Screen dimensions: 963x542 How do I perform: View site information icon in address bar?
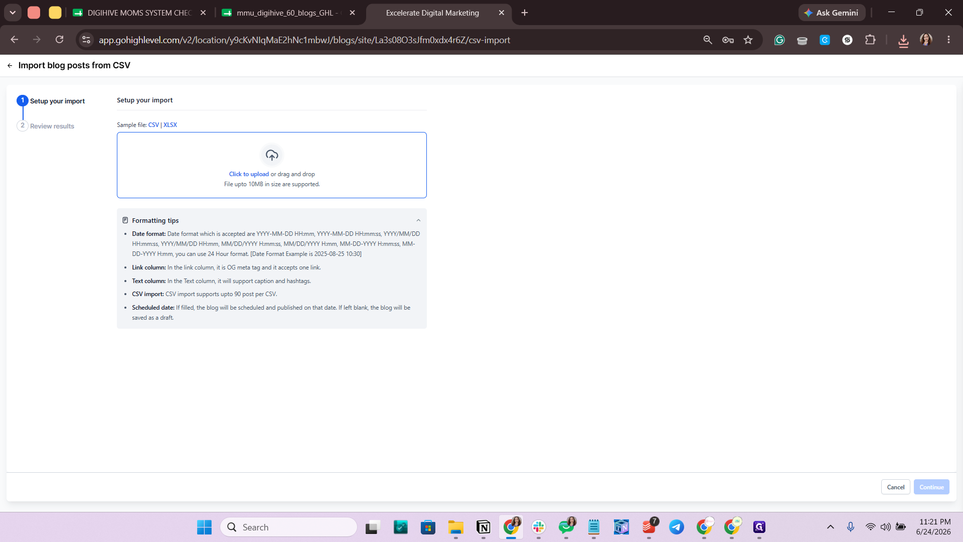86,40
